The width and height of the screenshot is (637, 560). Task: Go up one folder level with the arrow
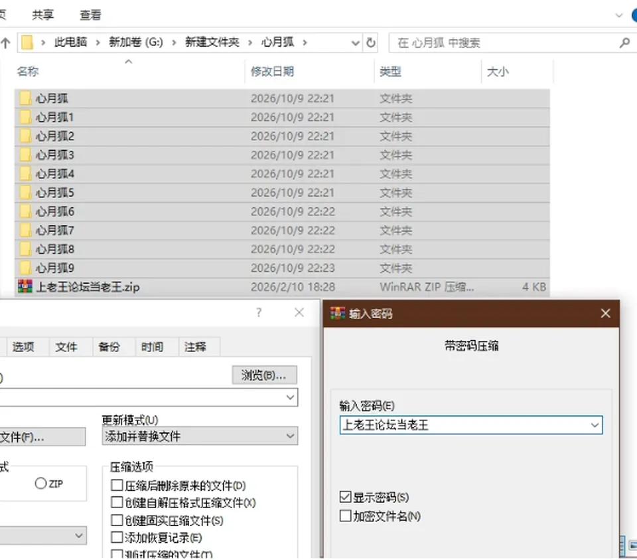(x=6, y=43)
